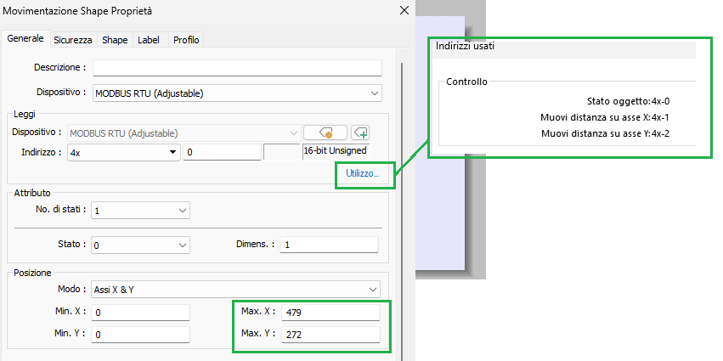
Task: Click the add new tag icon
Action: tap(359, 133)
